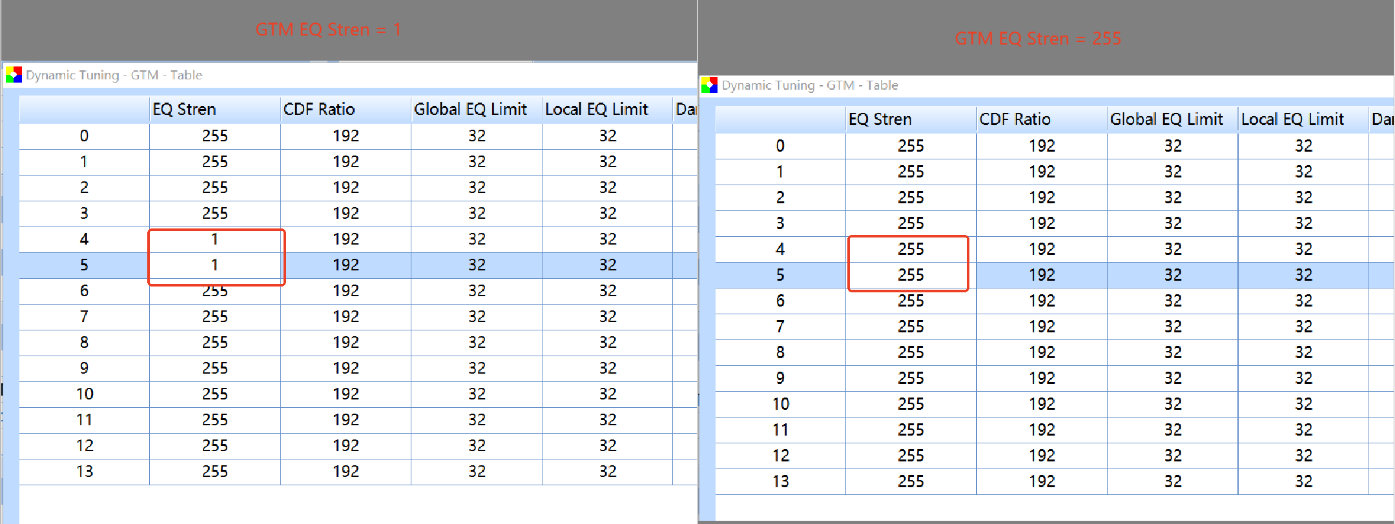Select row 10 Global EQ Limit cell in left table
1395x524 pixels.
point(477,394)
